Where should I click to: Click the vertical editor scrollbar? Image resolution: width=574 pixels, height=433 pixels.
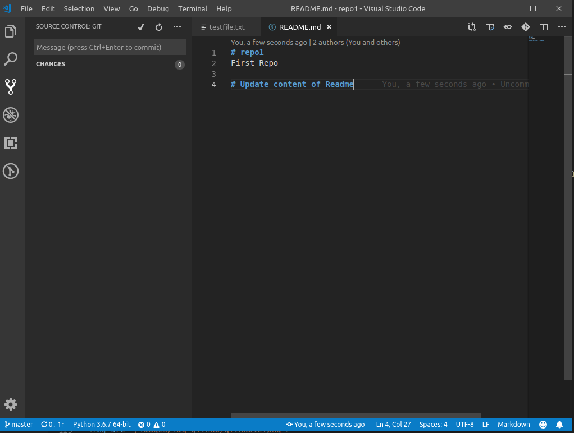pos(568,209)
